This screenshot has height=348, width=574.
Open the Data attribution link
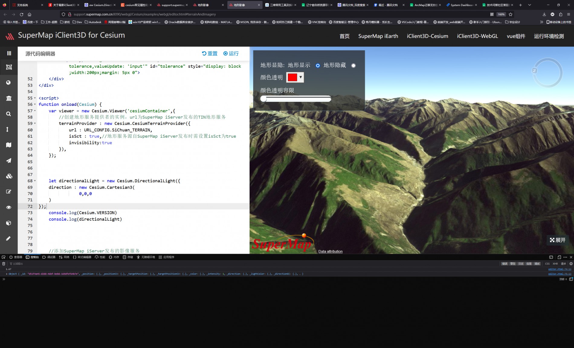click(x=331, y=252)
